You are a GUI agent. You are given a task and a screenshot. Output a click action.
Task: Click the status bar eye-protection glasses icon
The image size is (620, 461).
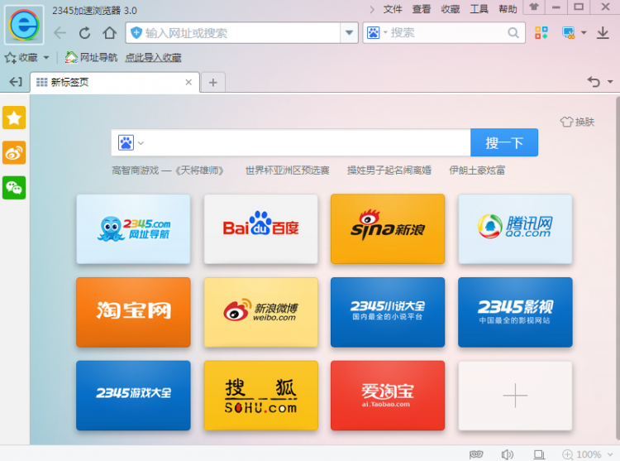point(476,454)
